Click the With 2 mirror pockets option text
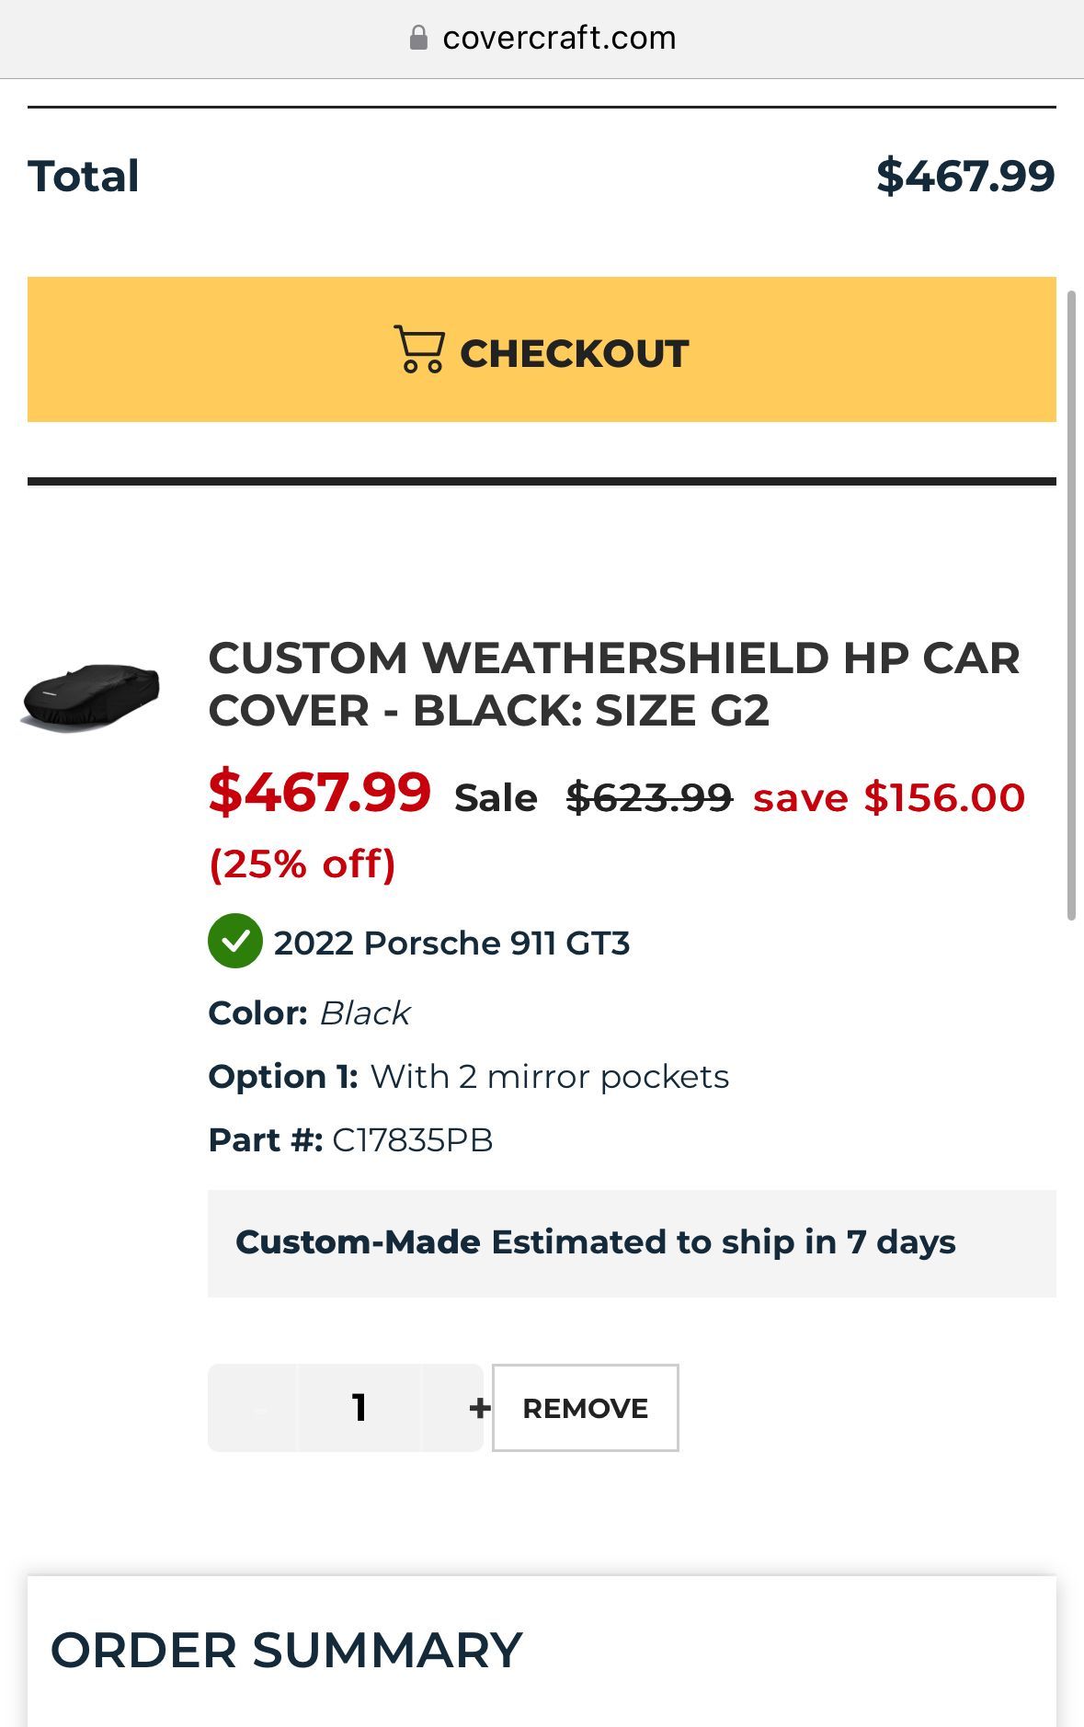This screenshot has height=1727, width=1084. pyautogui.click(x=549, y=1076)
